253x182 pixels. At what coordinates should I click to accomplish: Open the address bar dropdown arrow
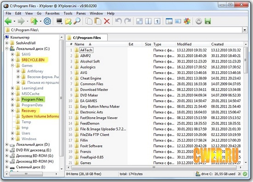tap(245, 30)
